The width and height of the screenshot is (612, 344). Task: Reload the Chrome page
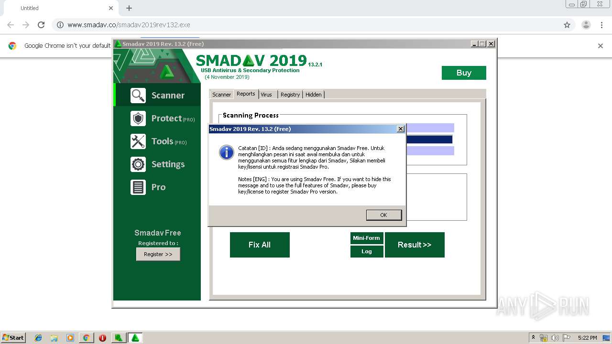tap(41, 25)
